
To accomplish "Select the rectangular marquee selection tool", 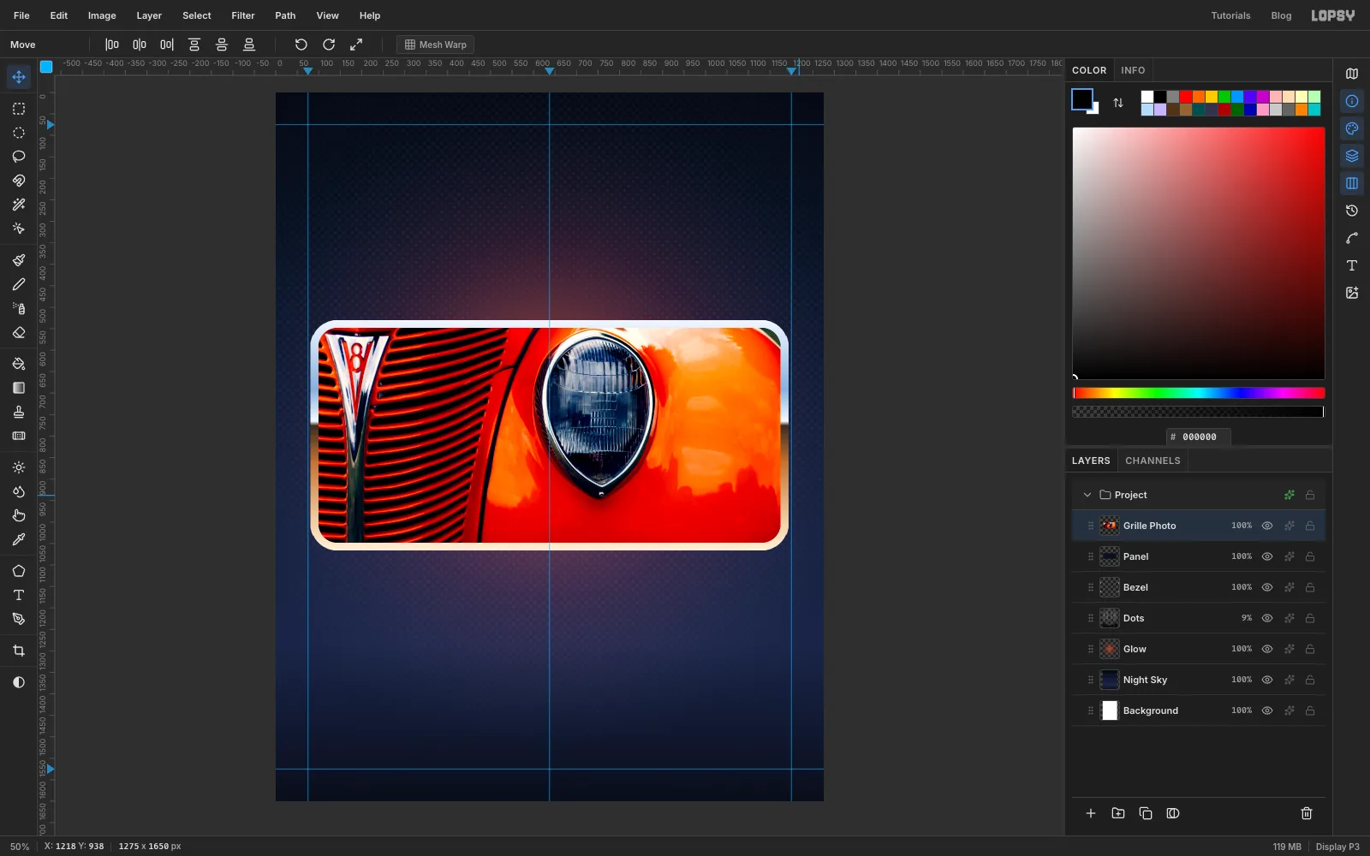I will pyautogui.click(x=19, y=109).
